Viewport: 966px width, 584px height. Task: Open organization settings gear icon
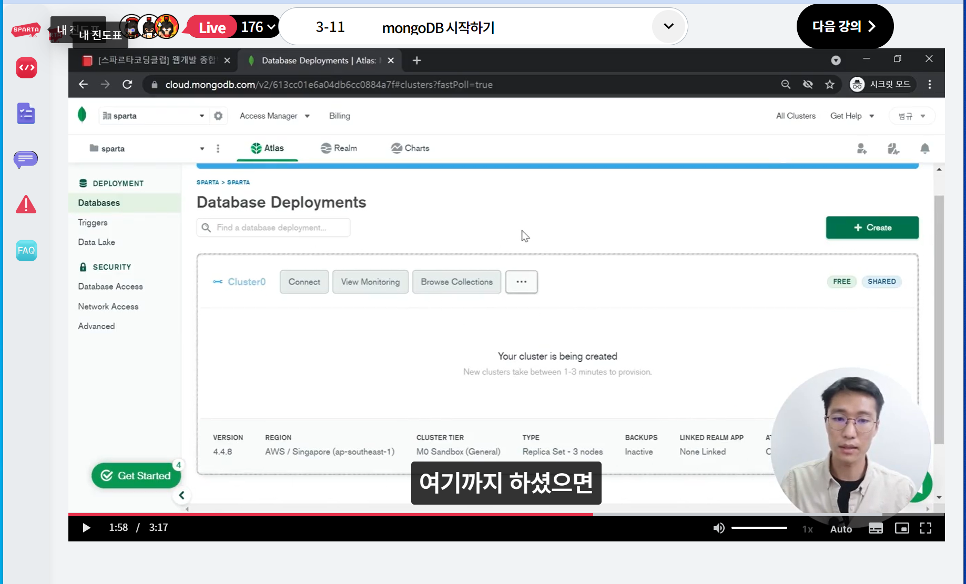coord(218,116)
